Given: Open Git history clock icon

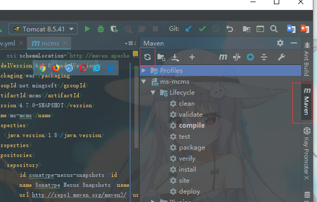Looking at the screenshot, I should click(x=216, y=29).
